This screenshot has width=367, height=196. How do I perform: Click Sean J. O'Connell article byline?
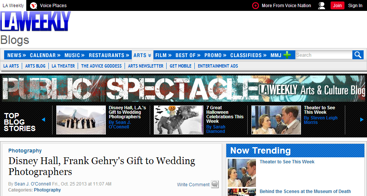[x=33, y=184]
